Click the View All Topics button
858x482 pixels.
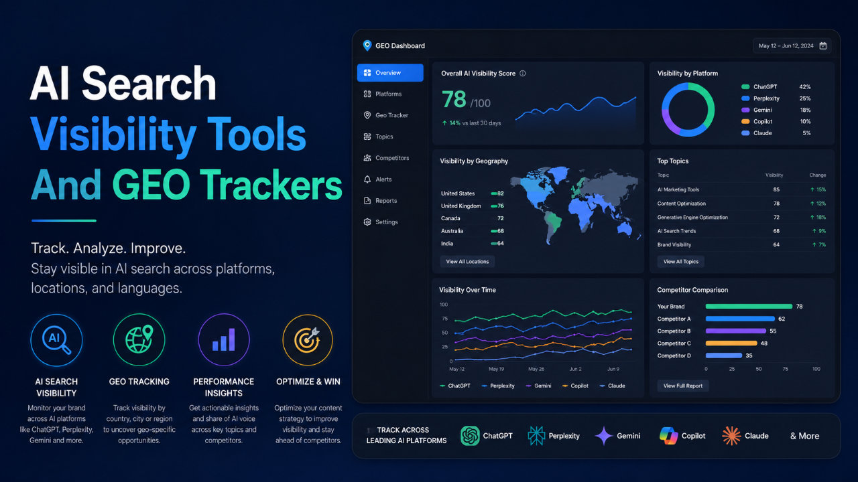point(681,262)
